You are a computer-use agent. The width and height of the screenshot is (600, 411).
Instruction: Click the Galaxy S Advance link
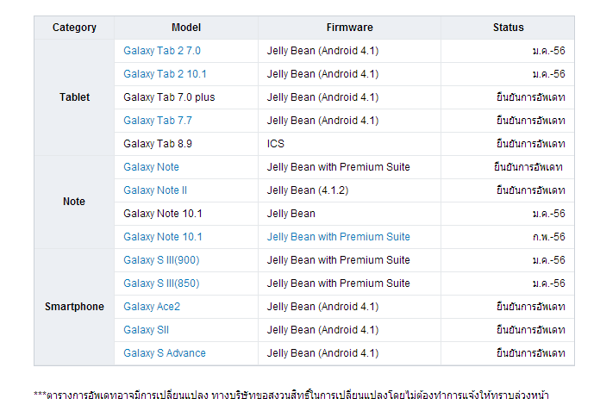(x=165, y=353)
